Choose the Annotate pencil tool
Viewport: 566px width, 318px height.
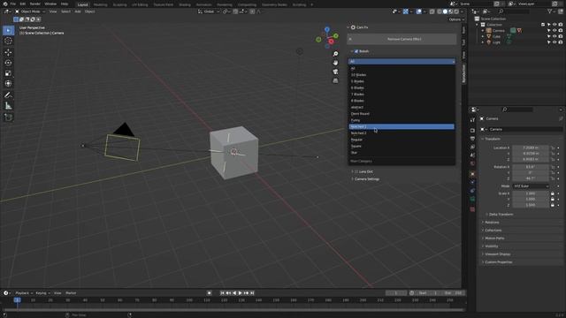[8, 95]
